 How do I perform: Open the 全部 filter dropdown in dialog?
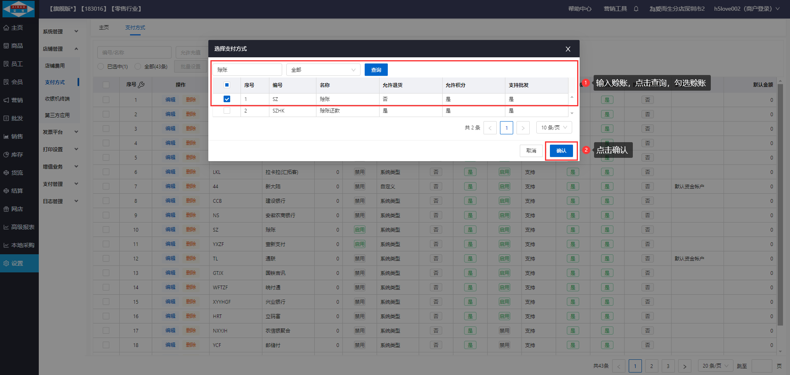323,70
